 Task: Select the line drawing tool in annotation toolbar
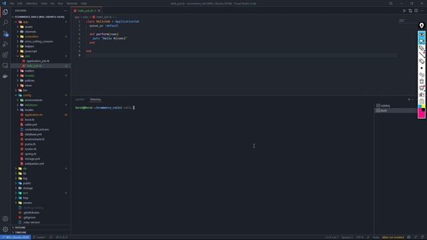422,55
